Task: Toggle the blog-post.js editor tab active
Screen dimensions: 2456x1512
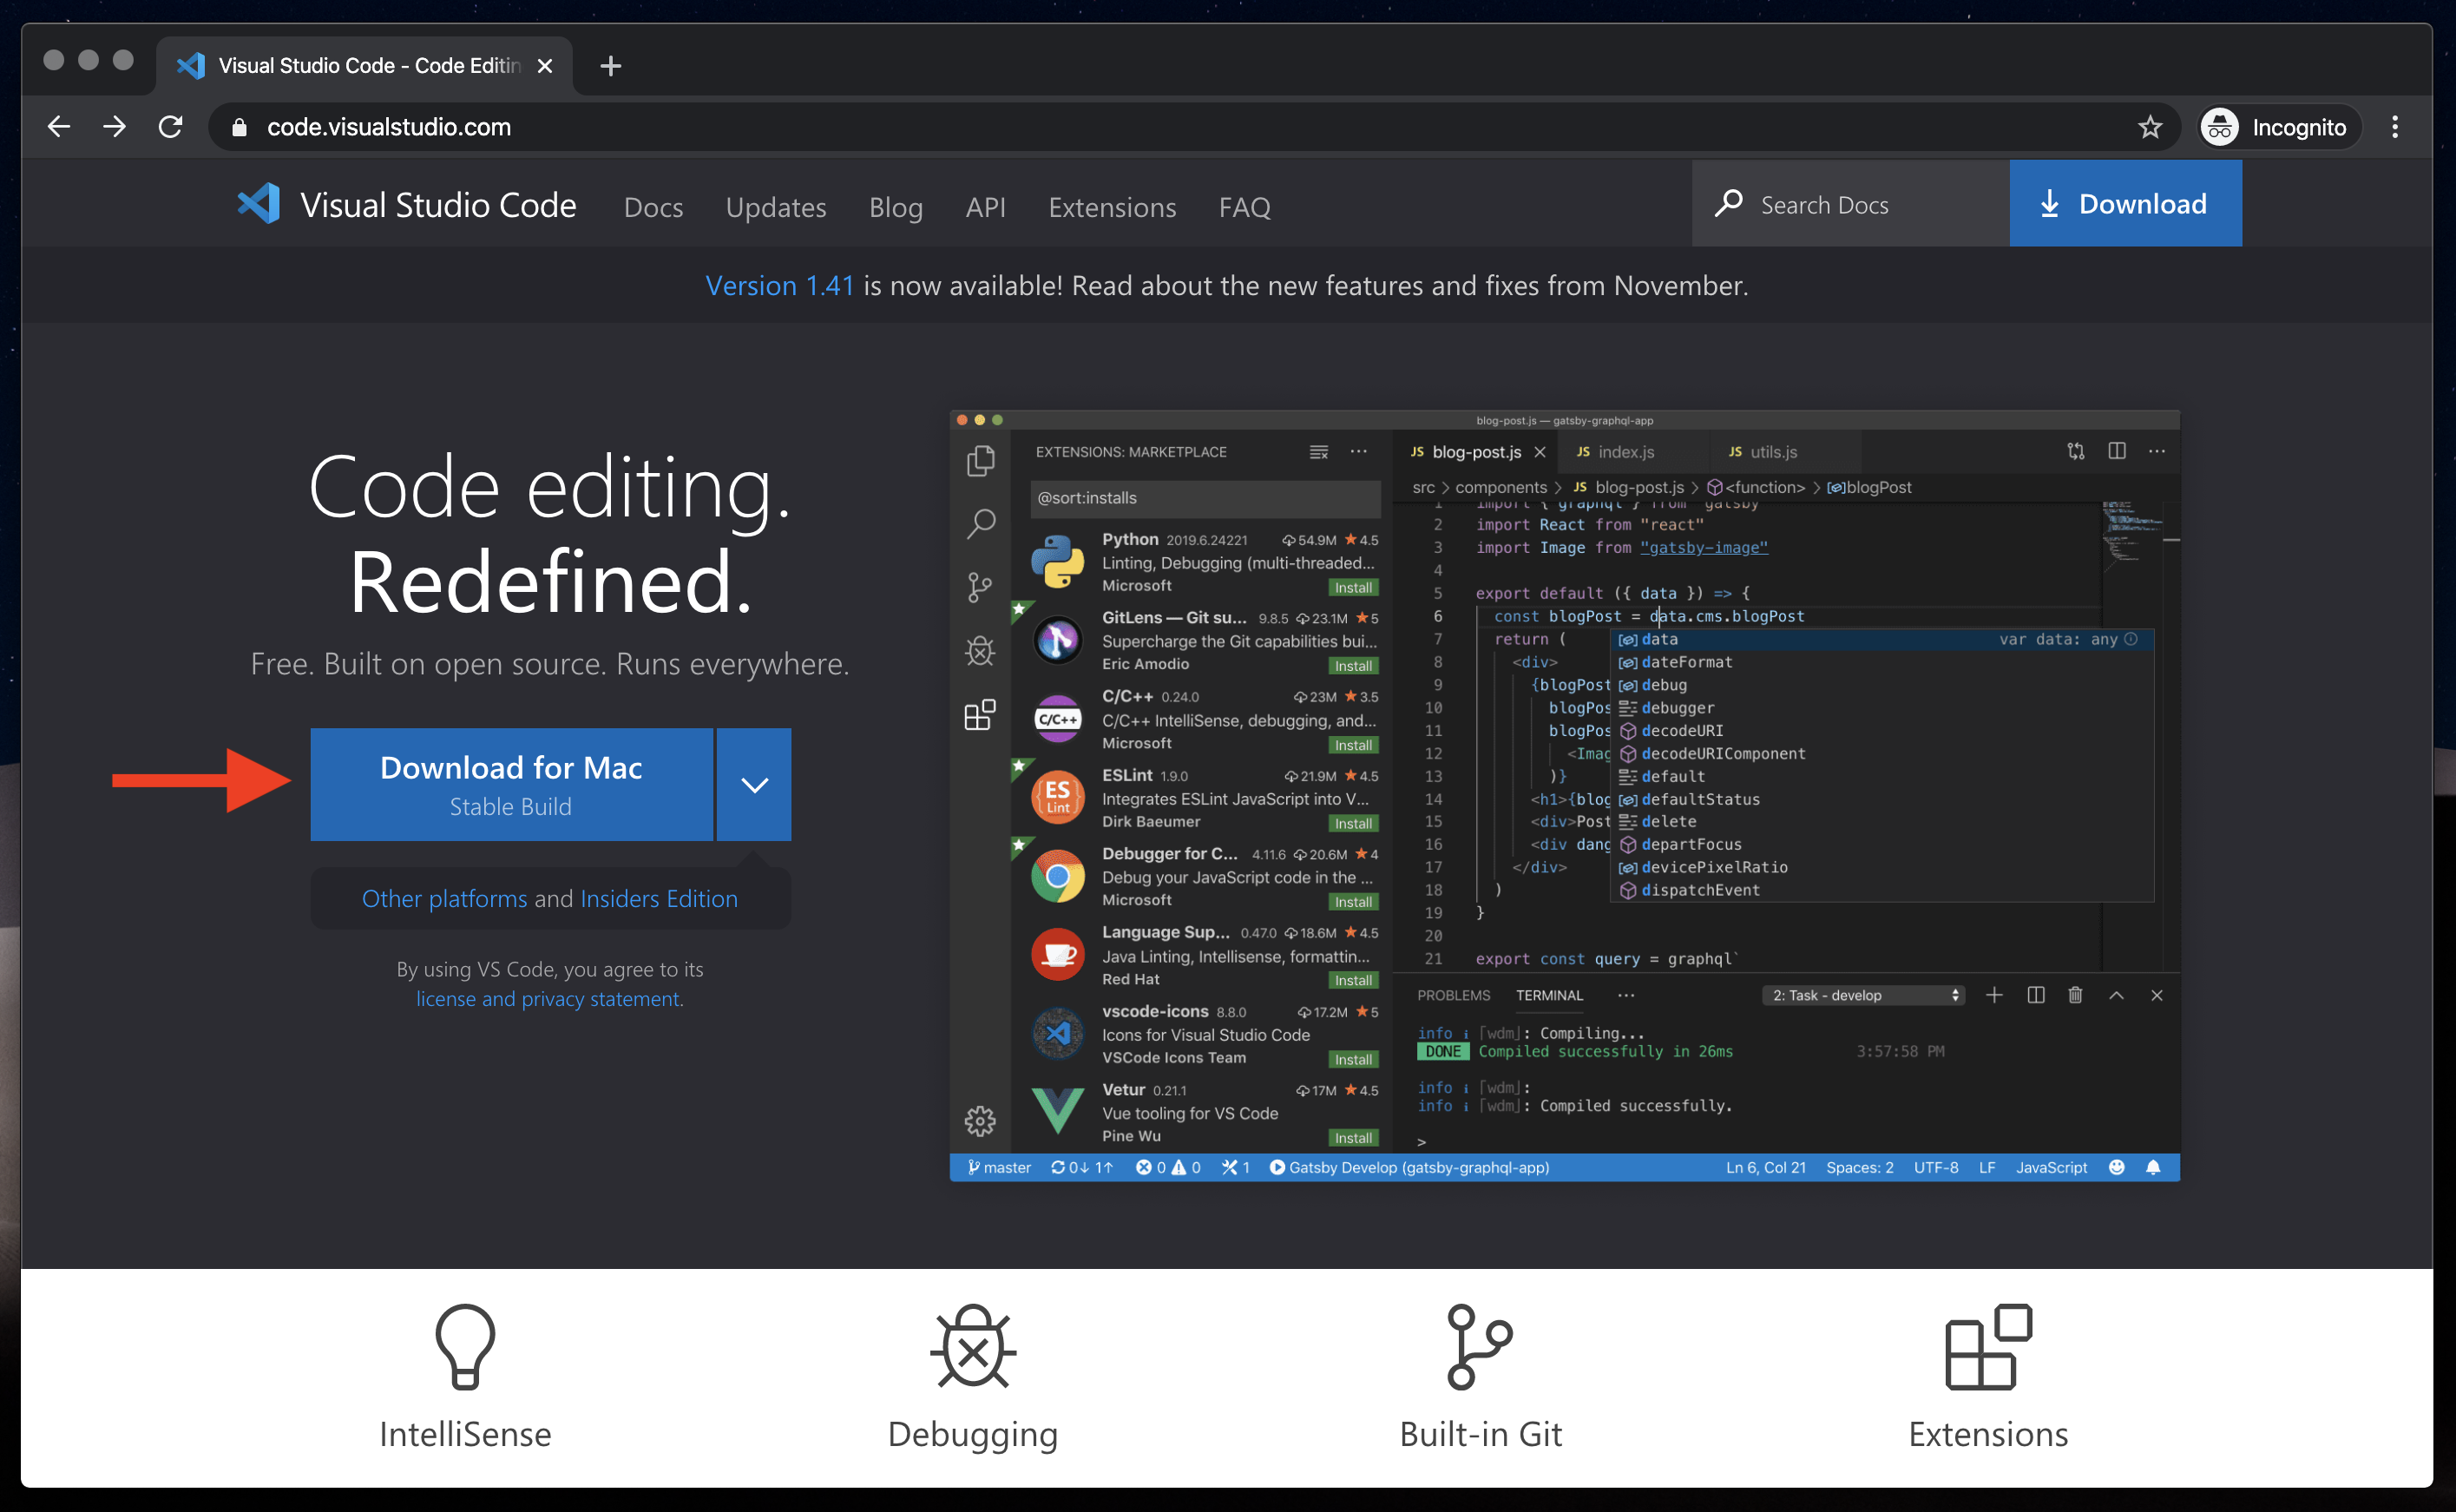Action: 1470,452
